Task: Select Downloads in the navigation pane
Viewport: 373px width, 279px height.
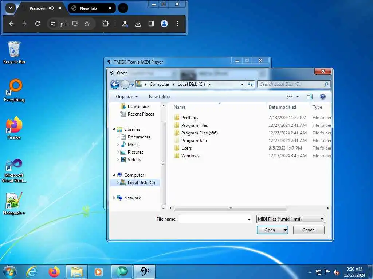Action: tap(138, 106)
